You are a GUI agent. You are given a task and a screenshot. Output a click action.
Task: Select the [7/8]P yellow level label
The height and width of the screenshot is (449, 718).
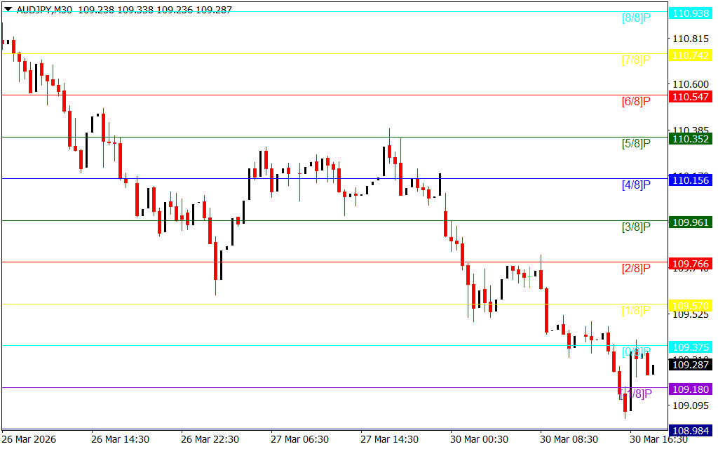pos(636,60)
